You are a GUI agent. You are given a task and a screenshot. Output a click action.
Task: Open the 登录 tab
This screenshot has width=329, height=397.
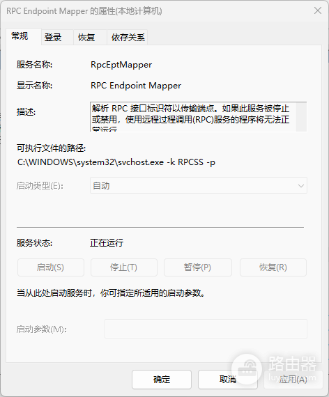click(57, 38)
